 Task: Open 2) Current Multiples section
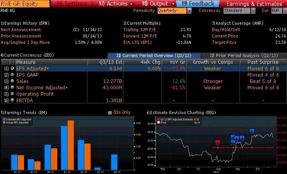point(142,23)
